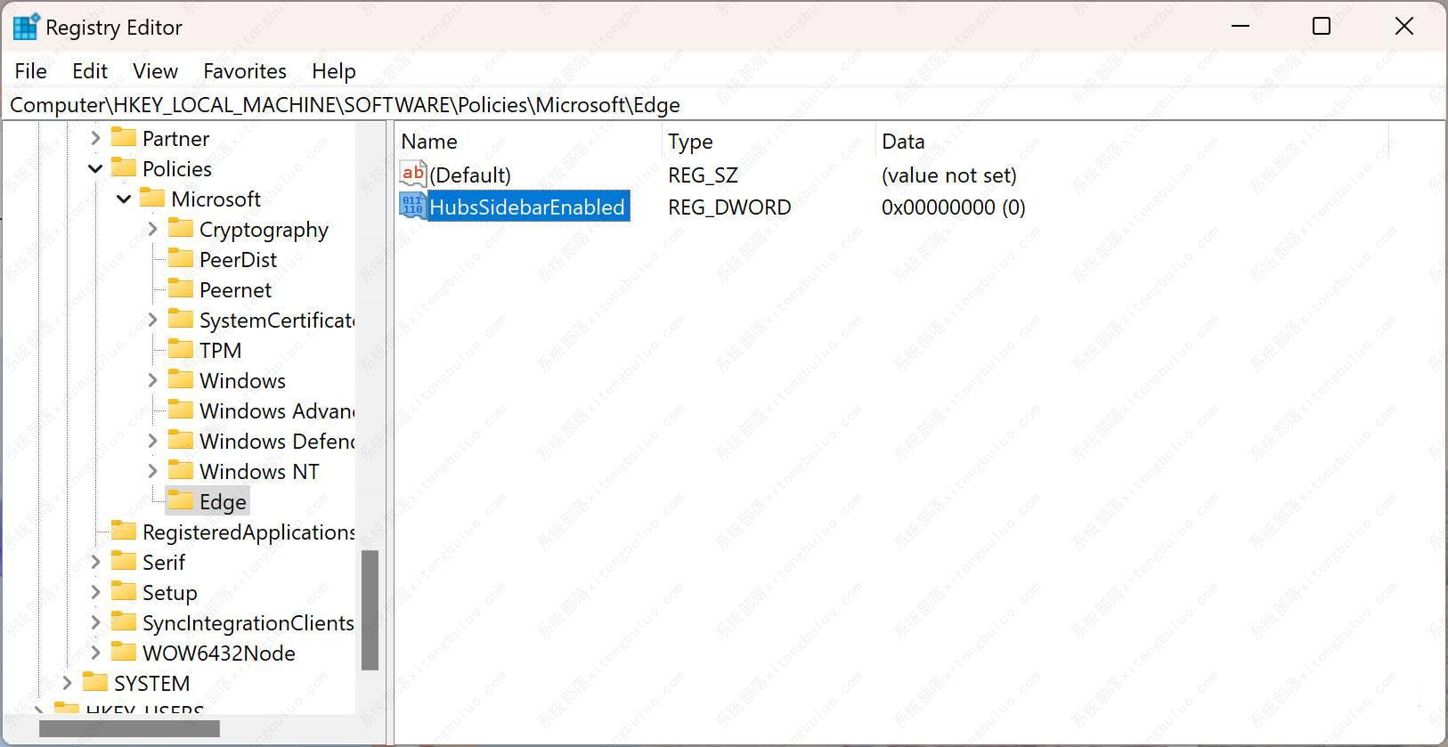Screen dimensions: 1448x747
Task: Click the 0x00000000 (0) data cell
Action: [x=953, y=207]
